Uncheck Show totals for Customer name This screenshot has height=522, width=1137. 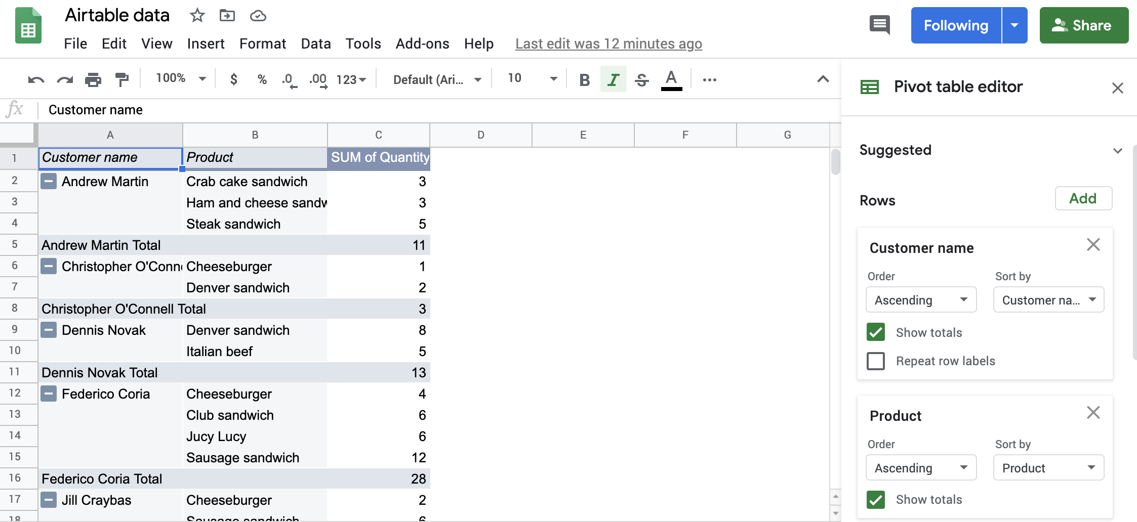coord(876,332)
